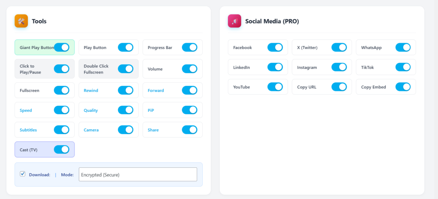Screen dimensions: 438x199
Task: Toggle the Giant Play Button switch
Action: [62, 47]
